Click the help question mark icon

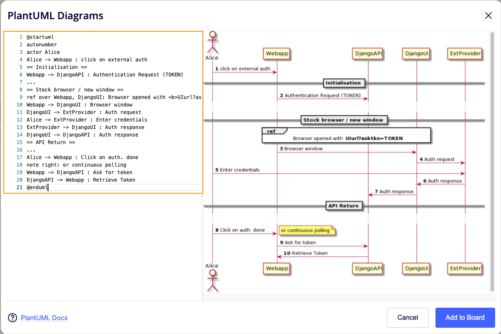pyautogui.click(x=13, y=318)
